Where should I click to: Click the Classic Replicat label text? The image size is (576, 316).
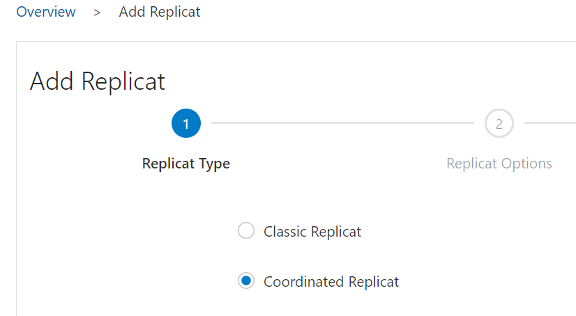(x=312, y=231)
